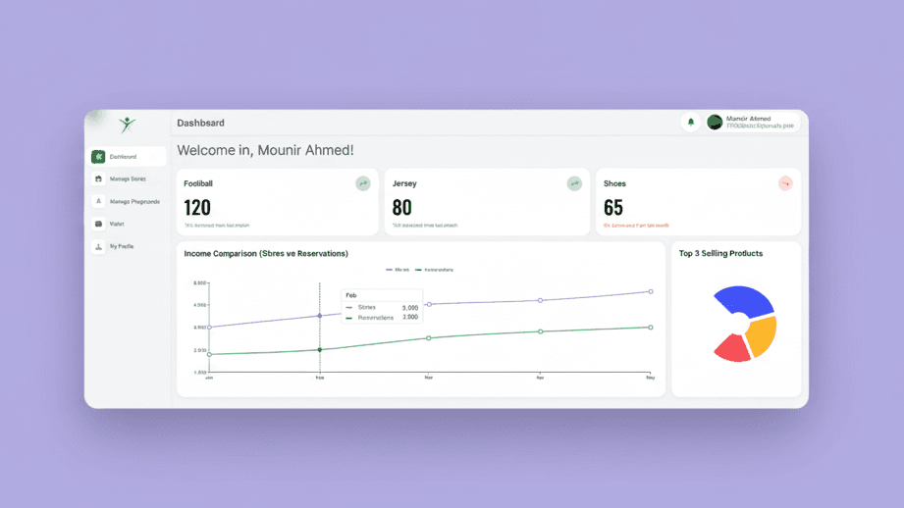Open the third sidebar item below Manage Stores
Viewport: 904px width, 508px height.
tap(128, 202)
